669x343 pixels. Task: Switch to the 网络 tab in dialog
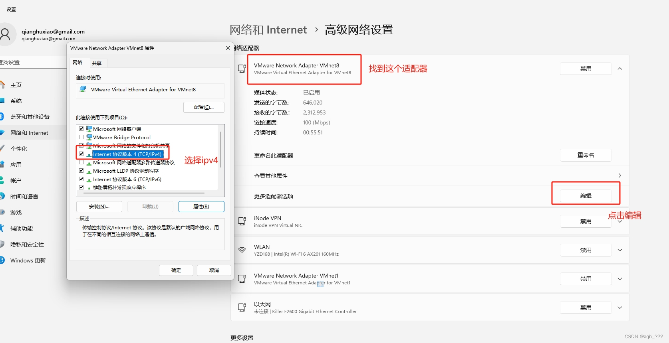click(x=78, y=63)
